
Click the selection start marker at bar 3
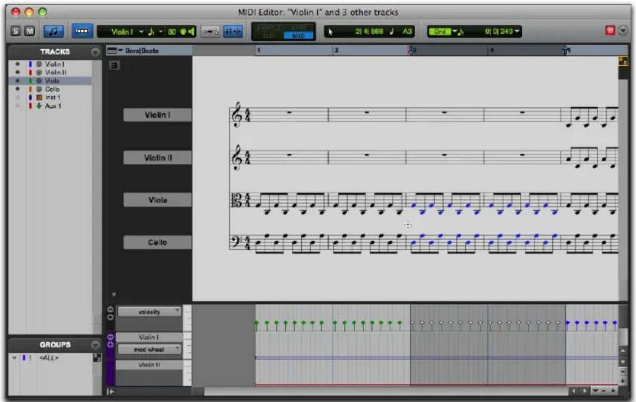410,51
